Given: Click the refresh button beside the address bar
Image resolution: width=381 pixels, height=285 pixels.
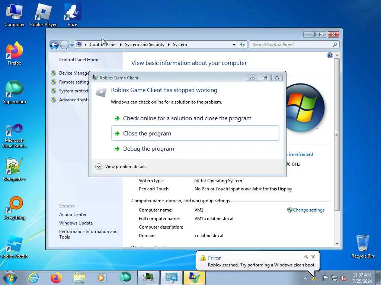Looking at the screenshot, I should [x=243, y=45].
